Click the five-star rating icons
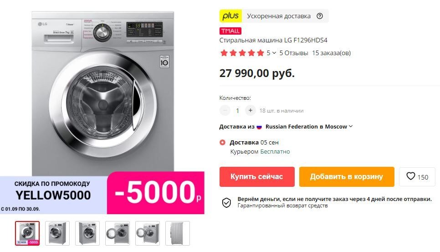Screen dimensions: 440x252 [242, 53]
